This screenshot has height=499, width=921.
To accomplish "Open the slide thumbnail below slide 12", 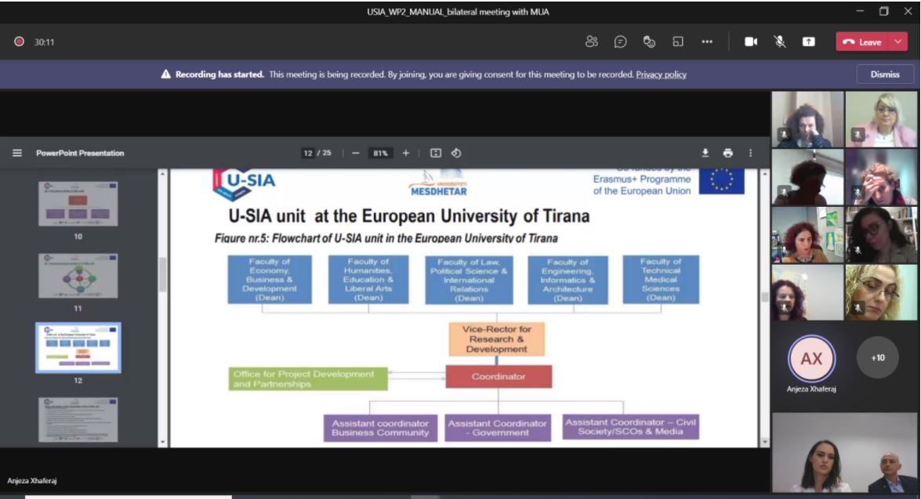I will (x=78, y=420).
